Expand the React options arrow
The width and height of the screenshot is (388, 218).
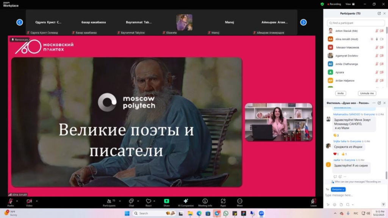click(154, 201)
